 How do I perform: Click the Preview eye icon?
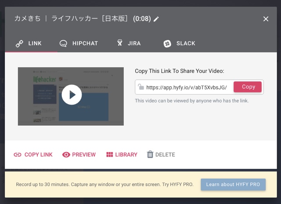point(66,154)
